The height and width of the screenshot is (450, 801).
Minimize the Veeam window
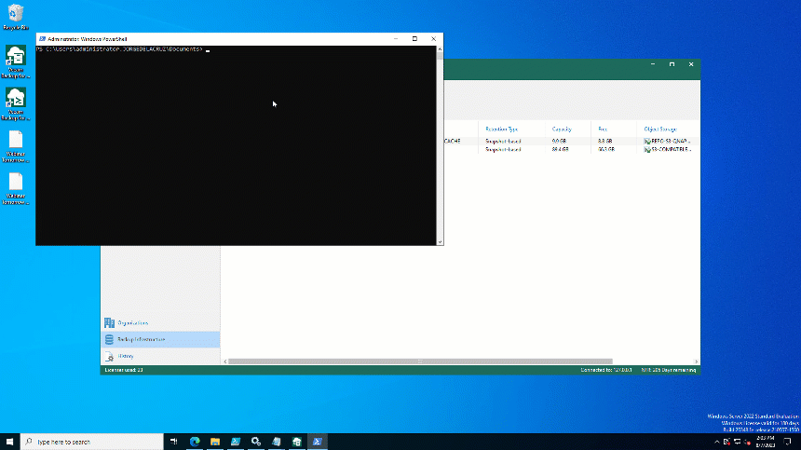point(653,64)
